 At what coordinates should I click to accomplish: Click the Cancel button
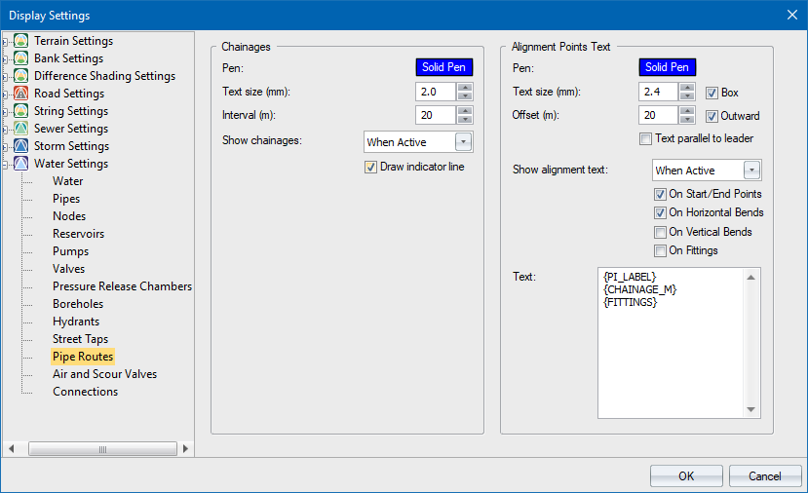pos(765,475)
